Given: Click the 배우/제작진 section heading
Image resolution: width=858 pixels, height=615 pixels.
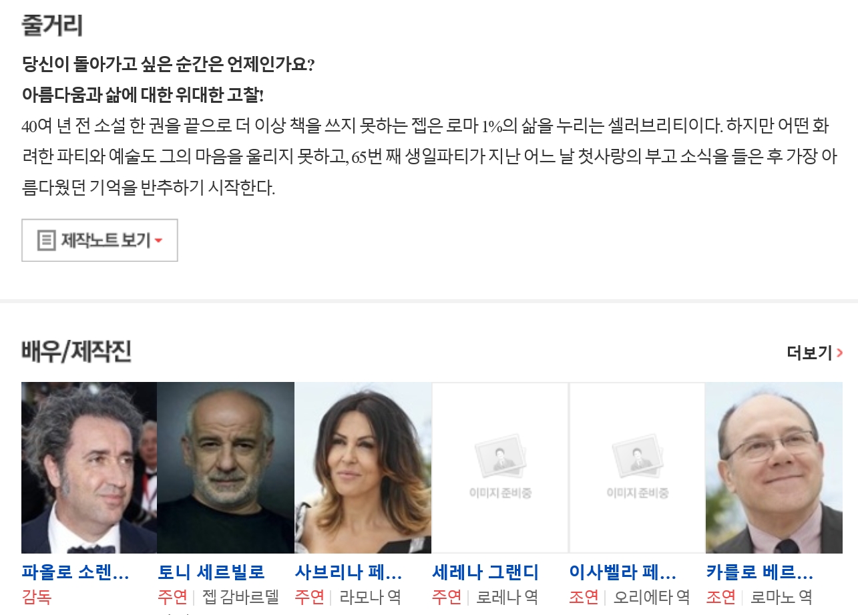Looking at the screenshot, I should [76, 352].
